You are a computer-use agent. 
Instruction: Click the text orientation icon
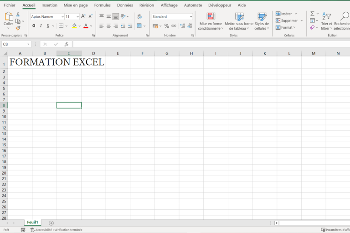pyautogui.click(x=123, y=16)
